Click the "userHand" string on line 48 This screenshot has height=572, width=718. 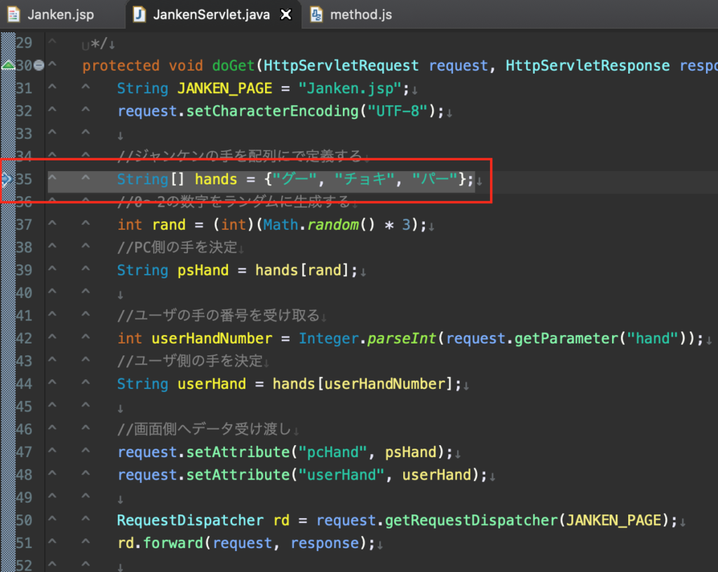pos(341,475)
